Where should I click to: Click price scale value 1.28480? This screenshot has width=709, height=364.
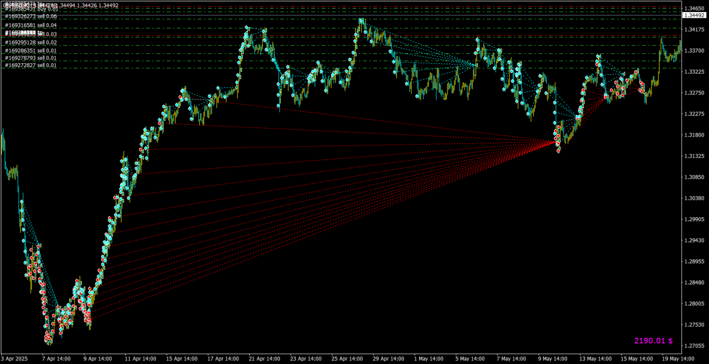pos(694,283)
